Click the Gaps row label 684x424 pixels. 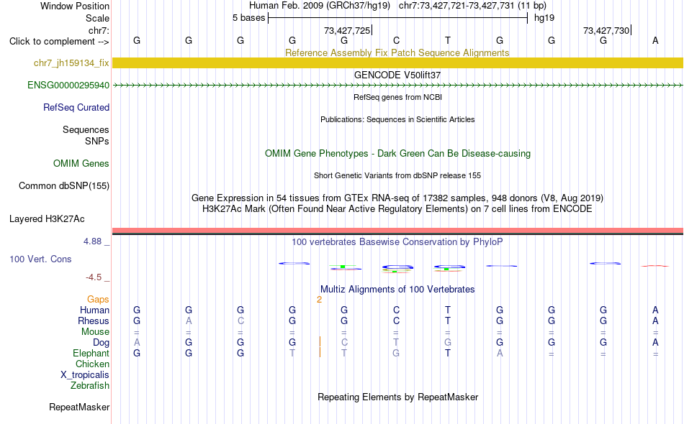point(98,300)
